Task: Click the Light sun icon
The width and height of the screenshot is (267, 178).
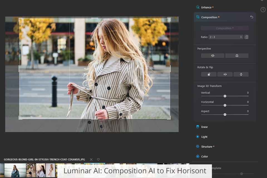Action: coord(197,137)
